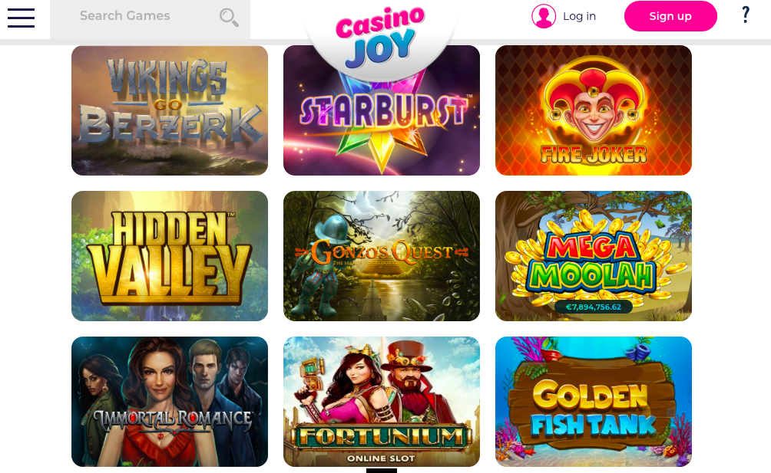This screenshot has height=473, width=771.
Task: Open Immortal Romance game tile
Action: point(170,402)
